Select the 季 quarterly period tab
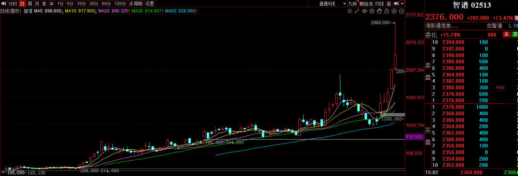 pos(44,4)
